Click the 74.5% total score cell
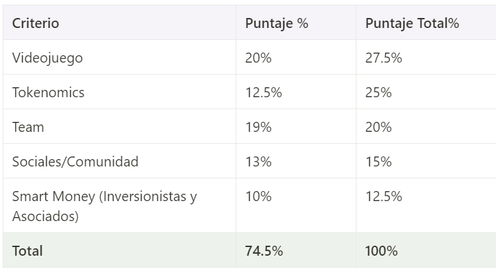 point(264,251)
